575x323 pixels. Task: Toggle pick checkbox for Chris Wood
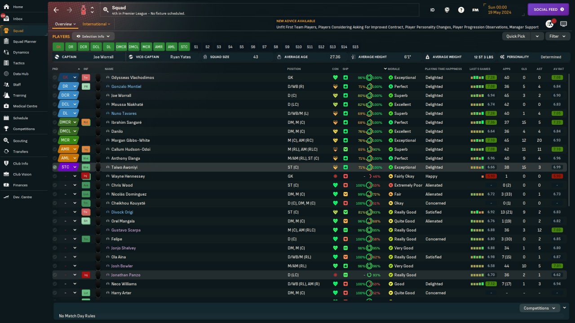click(55, 185)
